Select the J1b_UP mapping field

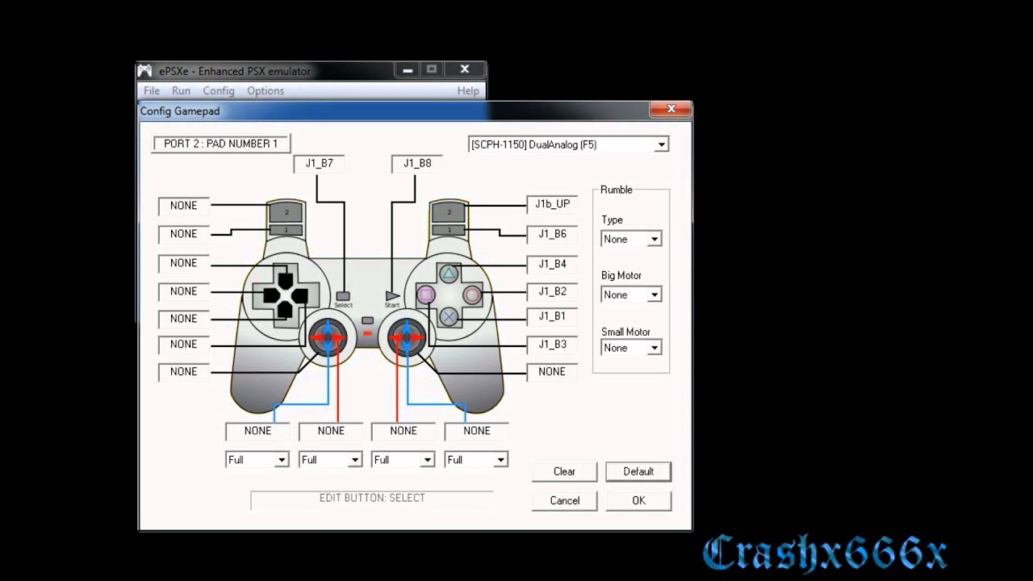click(x=552, y=205)
